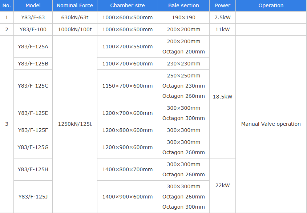Select the Y83/F-125A model cell
The width and height of the screenshot is (307, 213).
[x=33, y=47]
